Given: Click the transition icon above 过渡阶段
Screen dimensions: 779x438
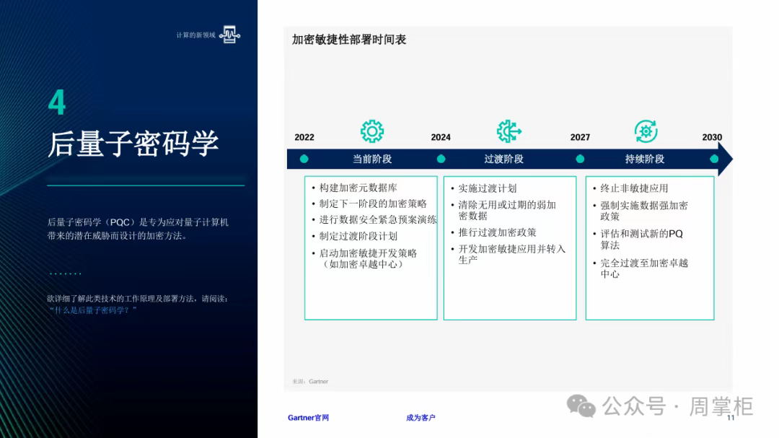Looking at the screenshot, I should pos(509,131).
